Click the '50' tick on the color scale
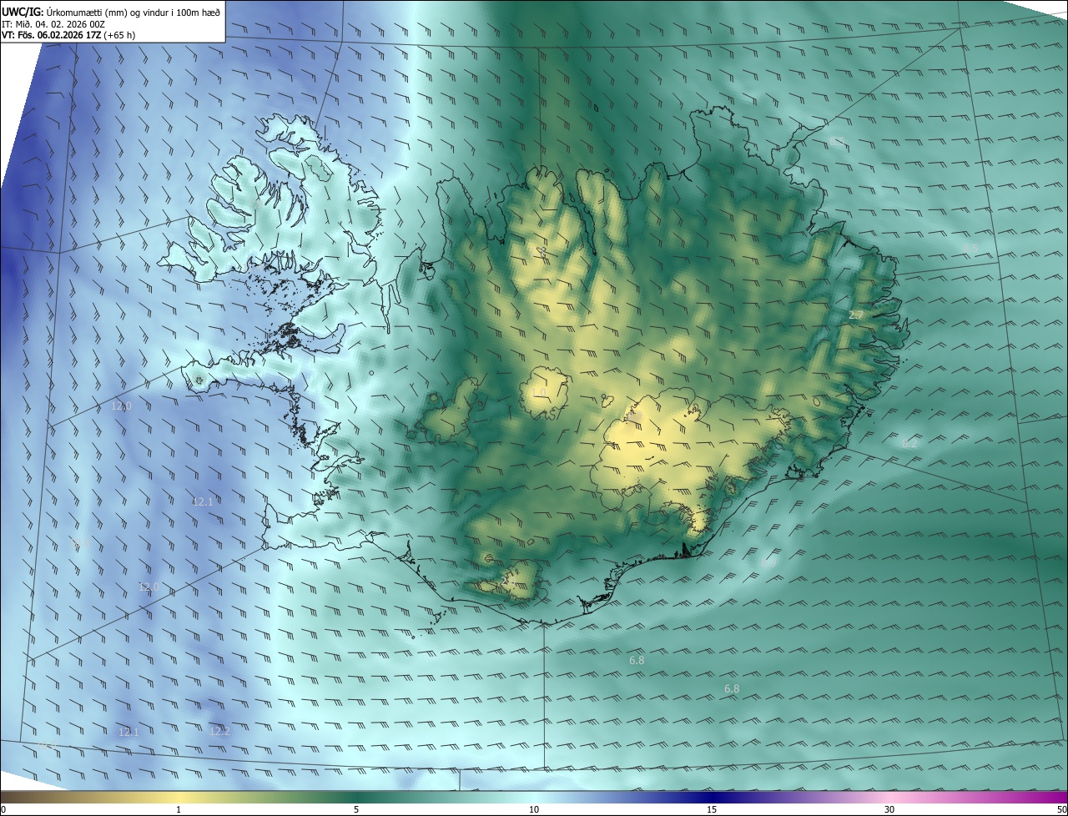The width and height of the screenshot is (1068, 816). pyautogui.click(x=1061, y=809)
